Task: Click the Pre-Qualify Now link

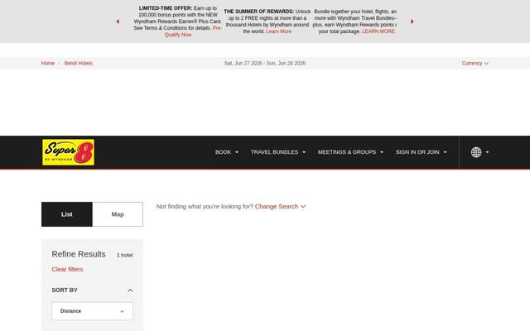Action: point(178,35)
